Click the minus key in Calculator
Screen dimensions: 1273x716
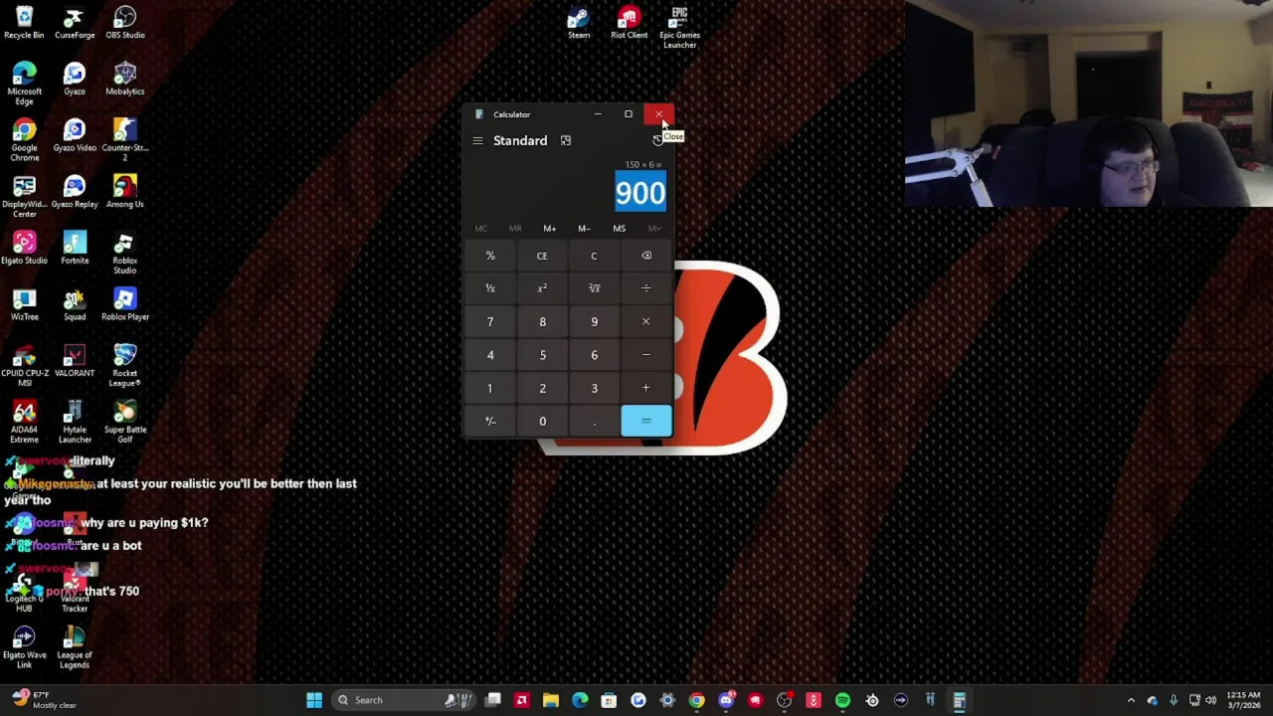point(646,355)
